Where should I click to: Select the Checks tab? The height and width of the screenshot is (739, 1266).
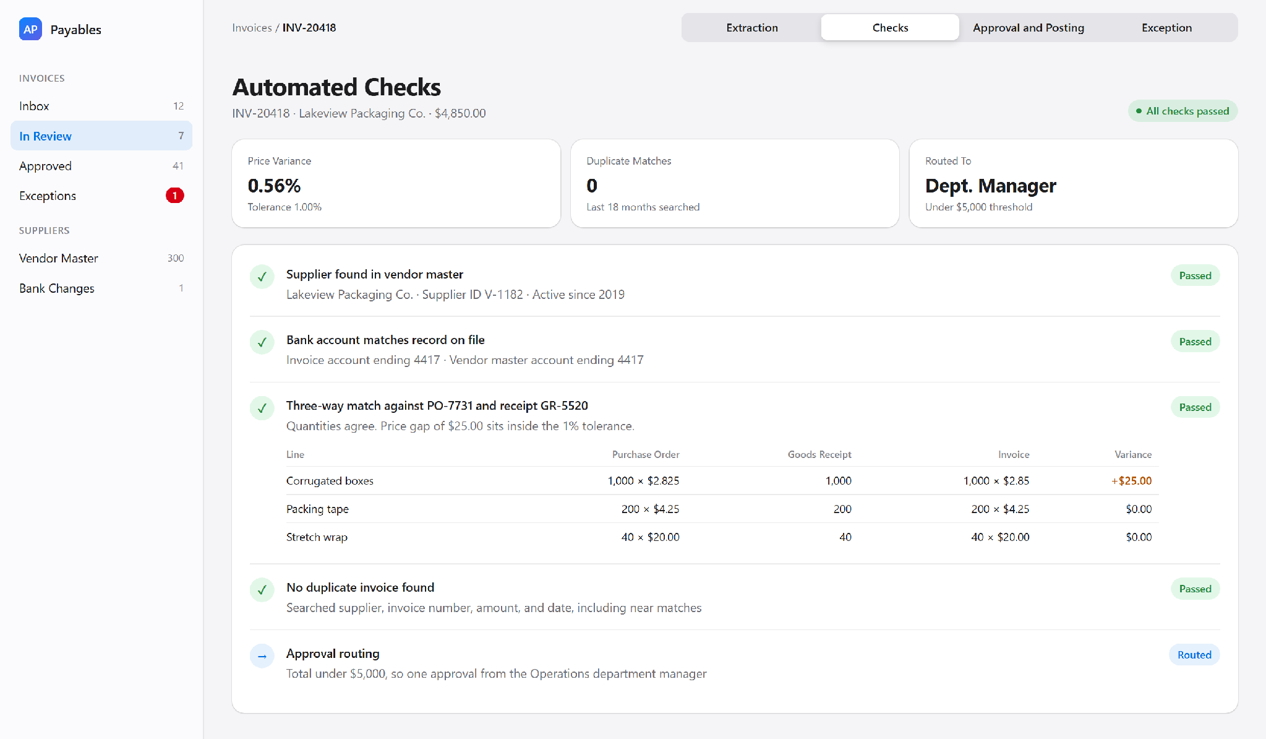pyautogui.click(x=890, y=28)
